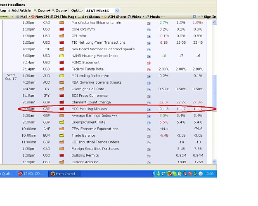Click the AIM toolbar settings gear icon
The image size is (258, 206).
194,16
